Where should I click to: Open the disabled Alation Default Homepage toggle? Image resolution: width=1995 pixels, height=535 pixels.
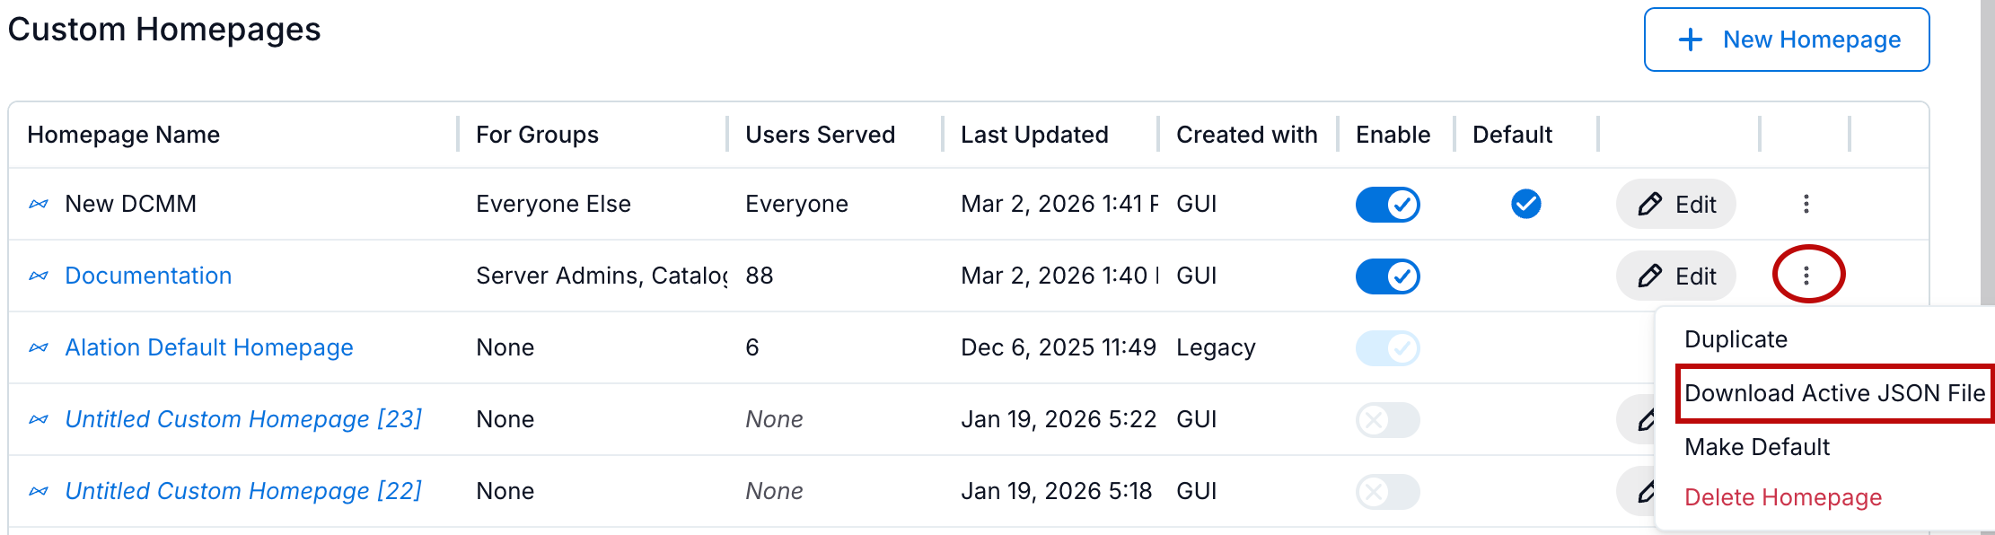pos(1387,347)
